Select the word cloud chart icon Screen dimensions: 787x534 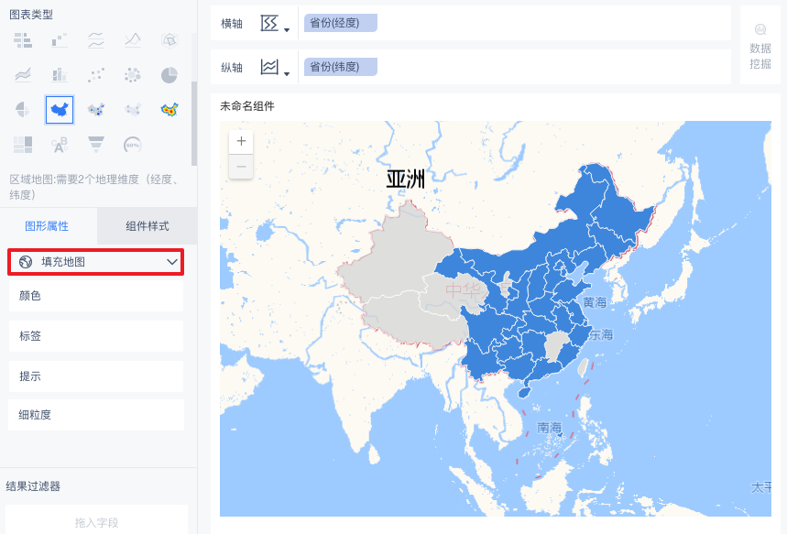[x=60, y=145]
